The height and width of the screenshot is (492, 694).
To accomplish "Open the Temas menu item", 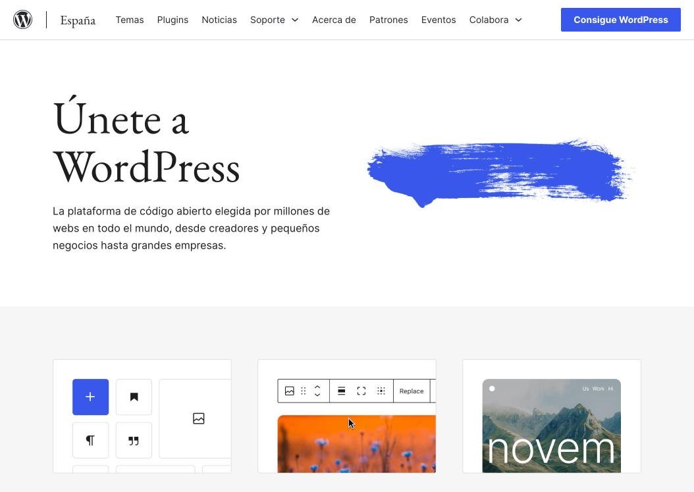I will pos(130,20).
